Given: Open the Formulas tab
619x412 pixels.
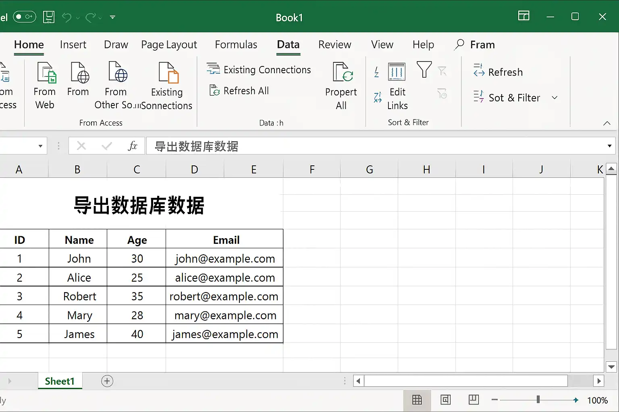Looking at the screenshot, I should (236, 45).
